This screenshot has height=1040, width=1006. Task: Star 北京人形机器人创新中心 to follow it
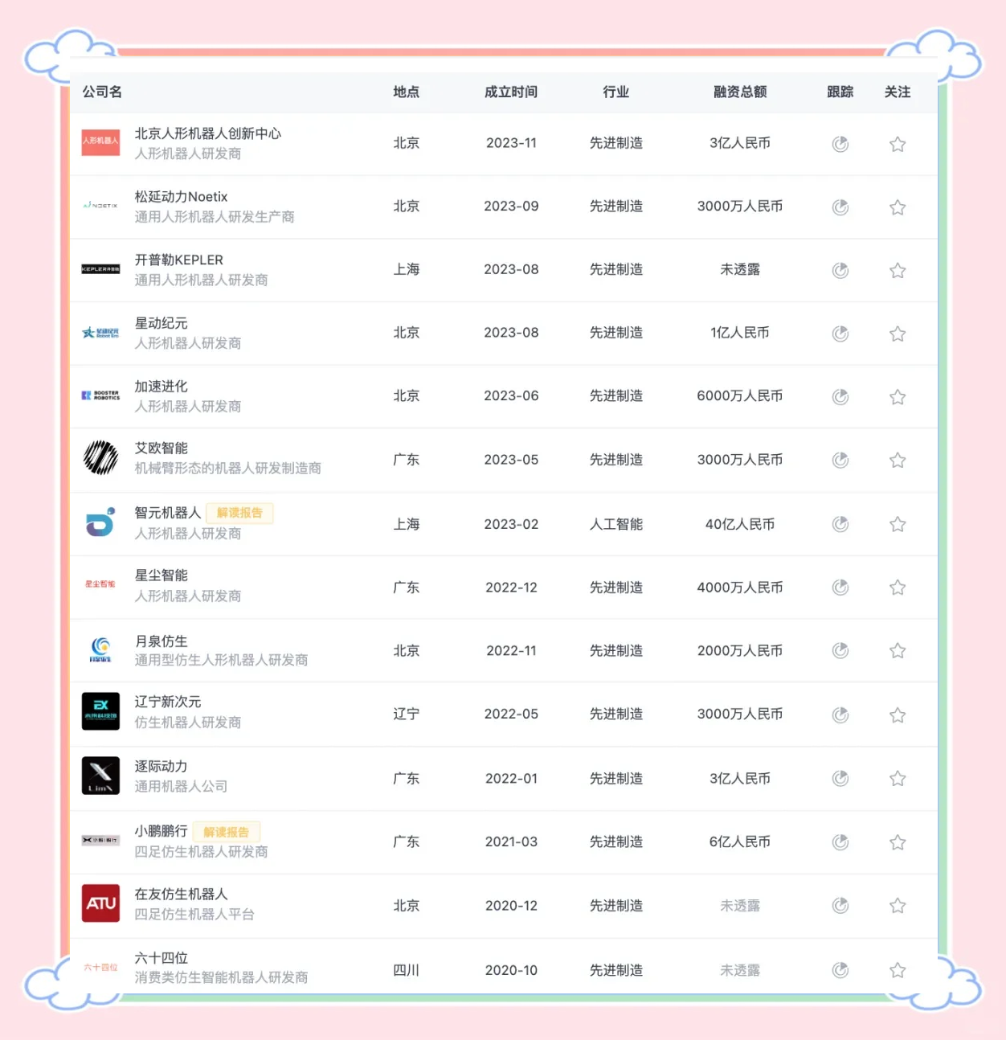pos(898,144)
